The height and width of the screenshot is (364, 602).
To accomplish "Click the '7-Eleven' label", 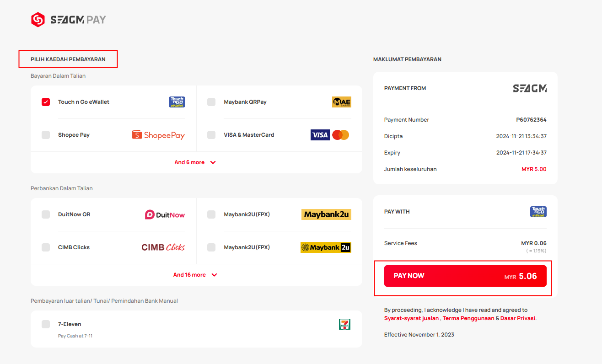I will (x=70, y=324).
